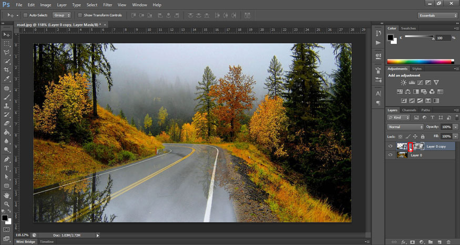This screenshot has width=460, height=245.
Task: Switch to the Channels tab
Action: 410,110
